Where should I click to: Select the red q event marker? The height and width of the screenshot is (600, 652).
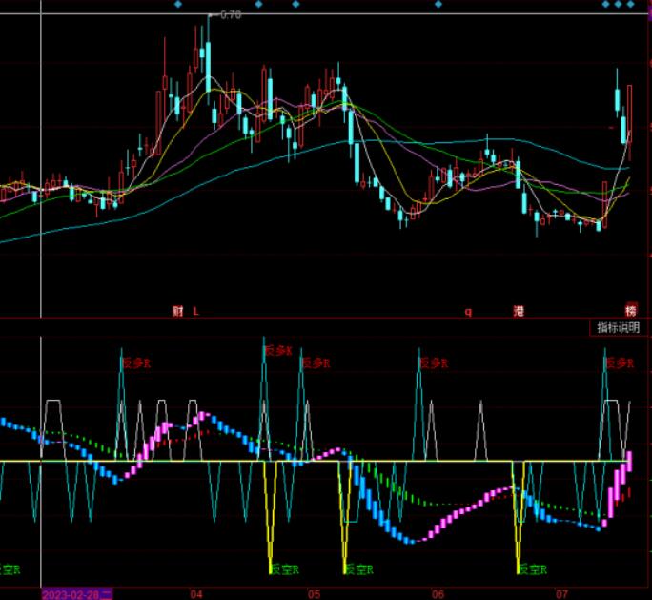[468, 311]
